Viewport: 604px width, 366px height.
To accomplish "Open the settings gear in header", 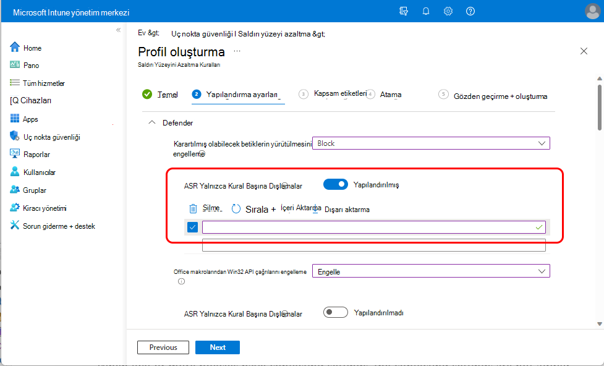I will (448, 11).
